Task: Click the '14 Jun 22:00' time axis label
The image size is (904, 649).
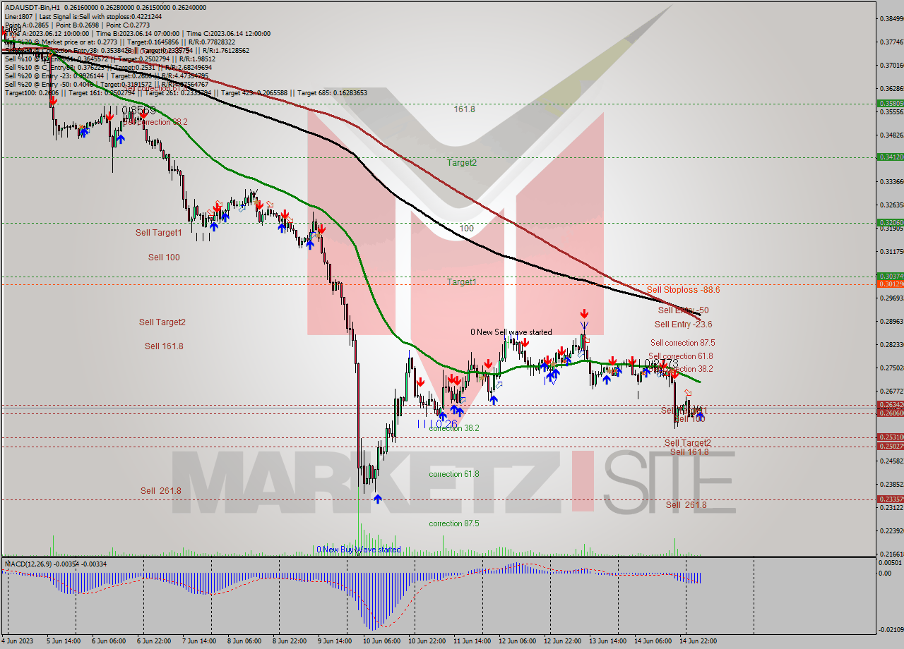Action: [x=699, y=641]
